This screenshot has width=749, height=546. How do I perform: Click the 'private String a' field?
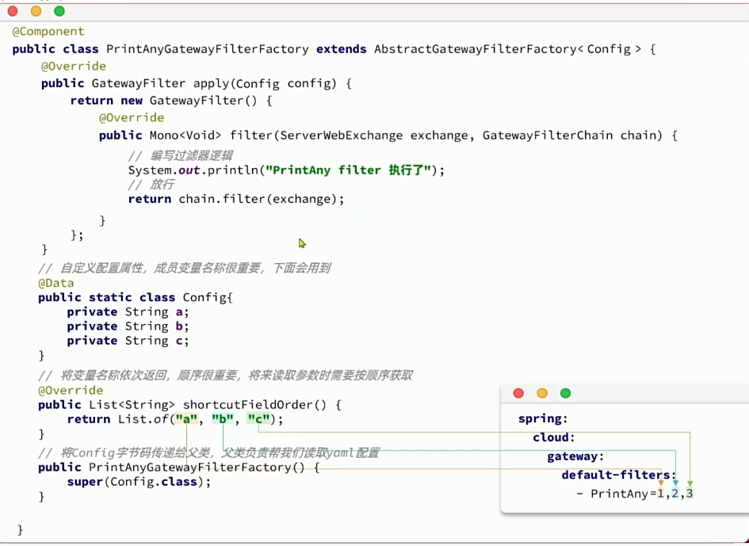[x=128, y=312]
